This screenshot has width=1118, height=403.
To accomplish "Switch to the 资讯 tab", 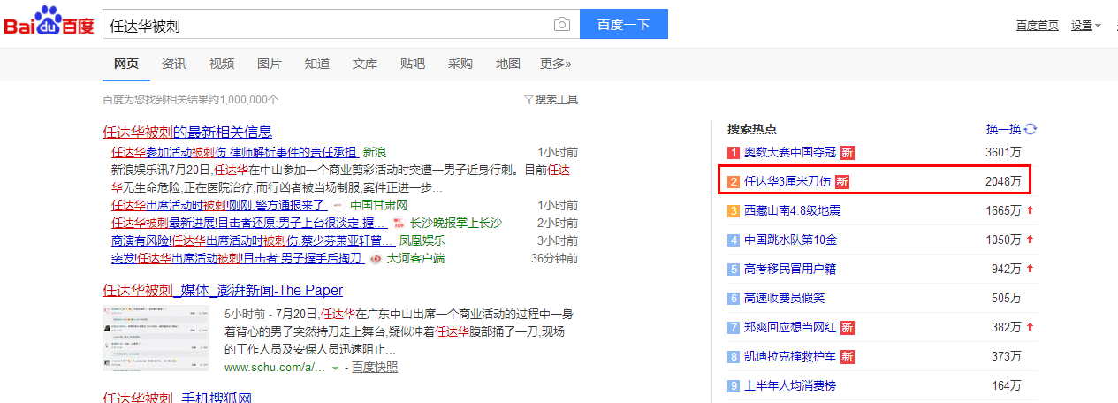I will coord(174,64).
